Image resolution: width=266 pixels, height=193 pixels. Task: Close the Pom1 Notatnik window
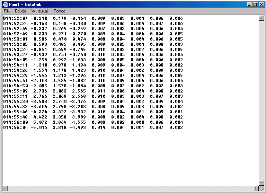click(261, 5)
